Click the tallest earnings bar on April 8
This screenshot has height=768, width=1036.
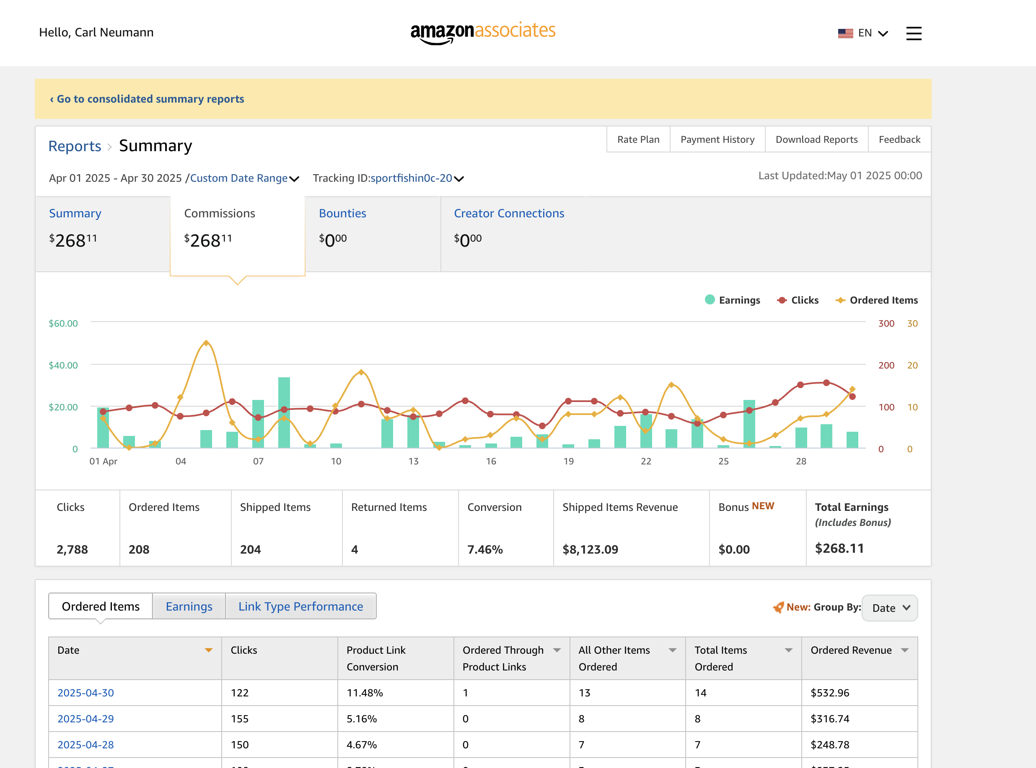coord(284,413)
